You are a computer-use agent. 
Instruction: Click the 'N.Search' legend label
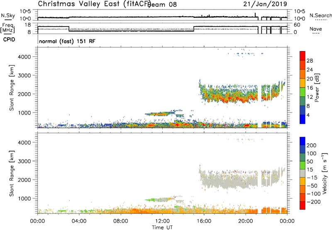pos(320,15)
